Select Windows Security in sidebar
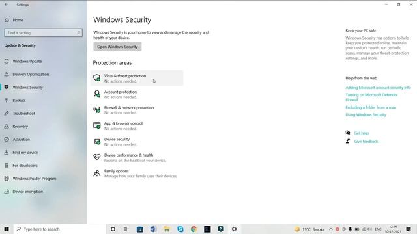417x234 pixels. pos(27,87)
